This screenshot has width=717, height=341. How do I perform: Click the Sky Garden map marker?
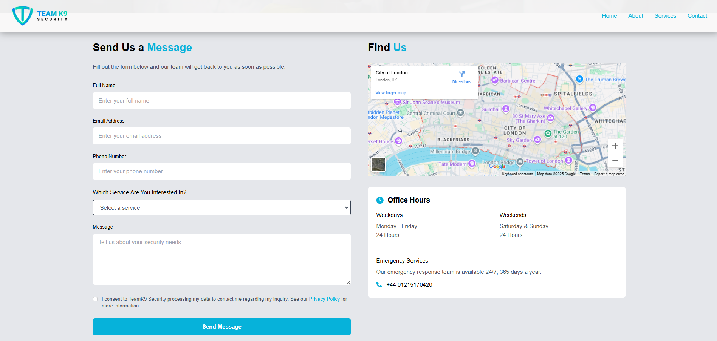[x=537, y=140]
